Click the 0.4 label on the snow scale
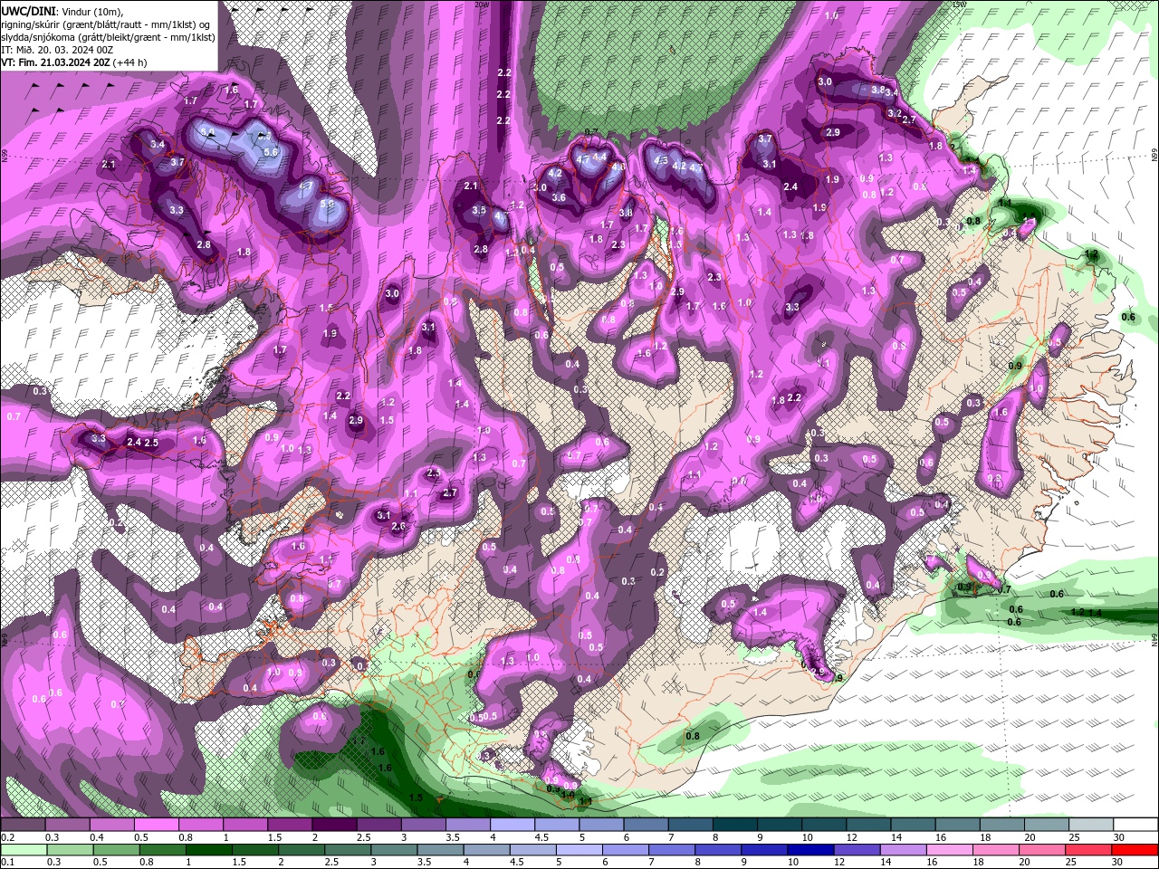This screenshot has width=1159, height=869. pos(96,837)
